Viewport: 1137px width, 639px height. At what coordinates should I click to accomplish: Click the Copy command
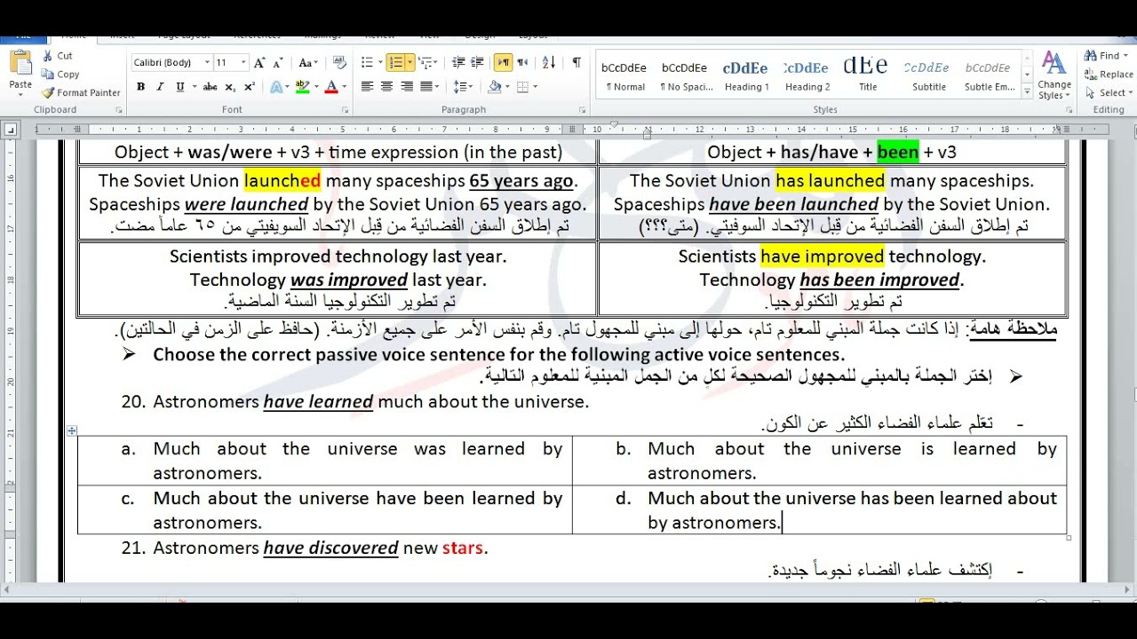(x=61, y=75)
